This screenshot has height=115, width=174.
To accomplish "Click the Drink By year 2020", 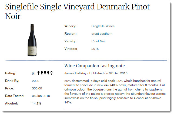I will tap(36, 81).
